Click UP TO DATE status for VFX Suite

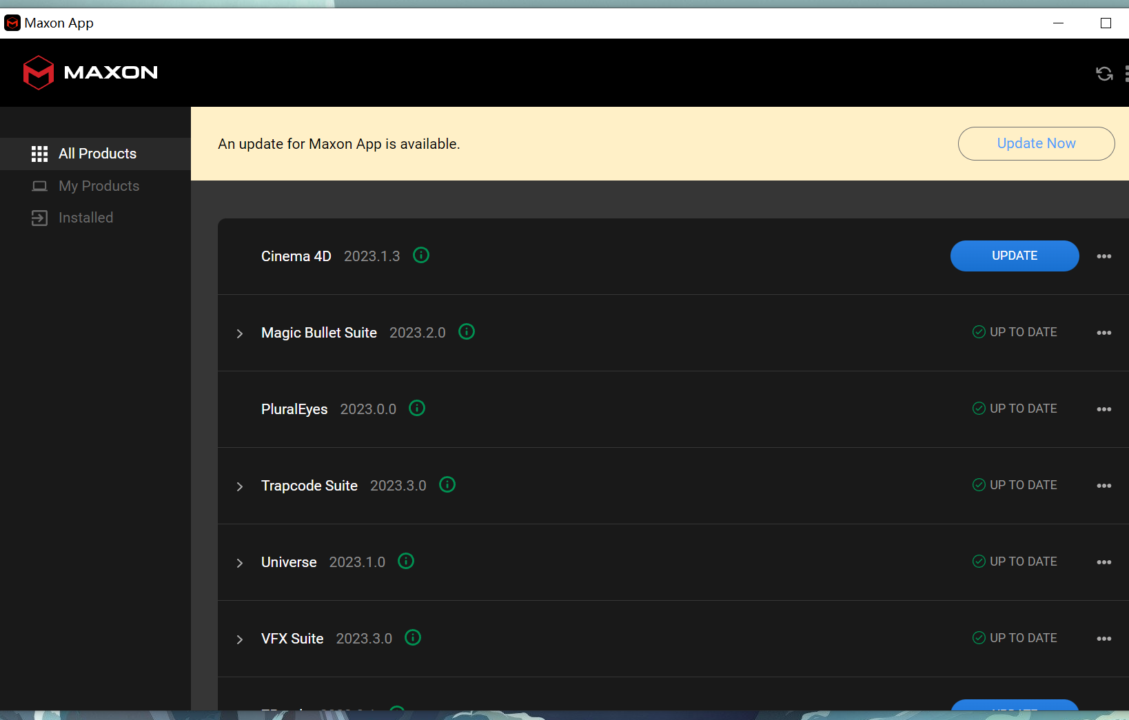pyautogui.click(x=1015, y=638)
